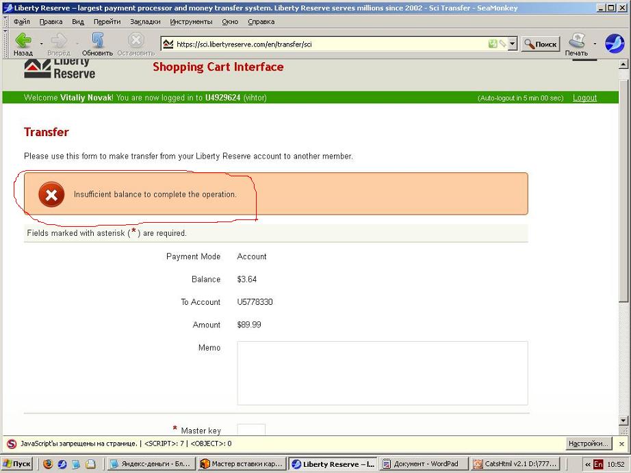Click the En language indicator in tray

click(598, 465)
